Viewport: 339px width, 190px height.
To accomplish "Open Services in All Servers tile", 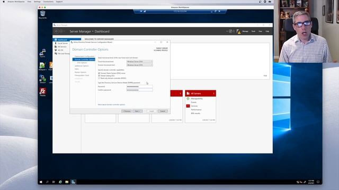I will coord(194,106).
